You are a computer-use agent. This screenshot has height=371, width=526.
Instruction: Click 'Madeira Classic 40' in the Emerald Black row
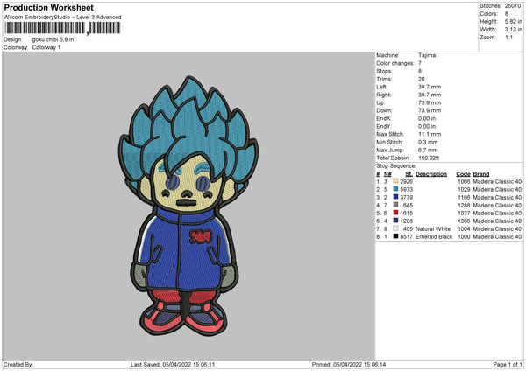click(x=497, y=236)
